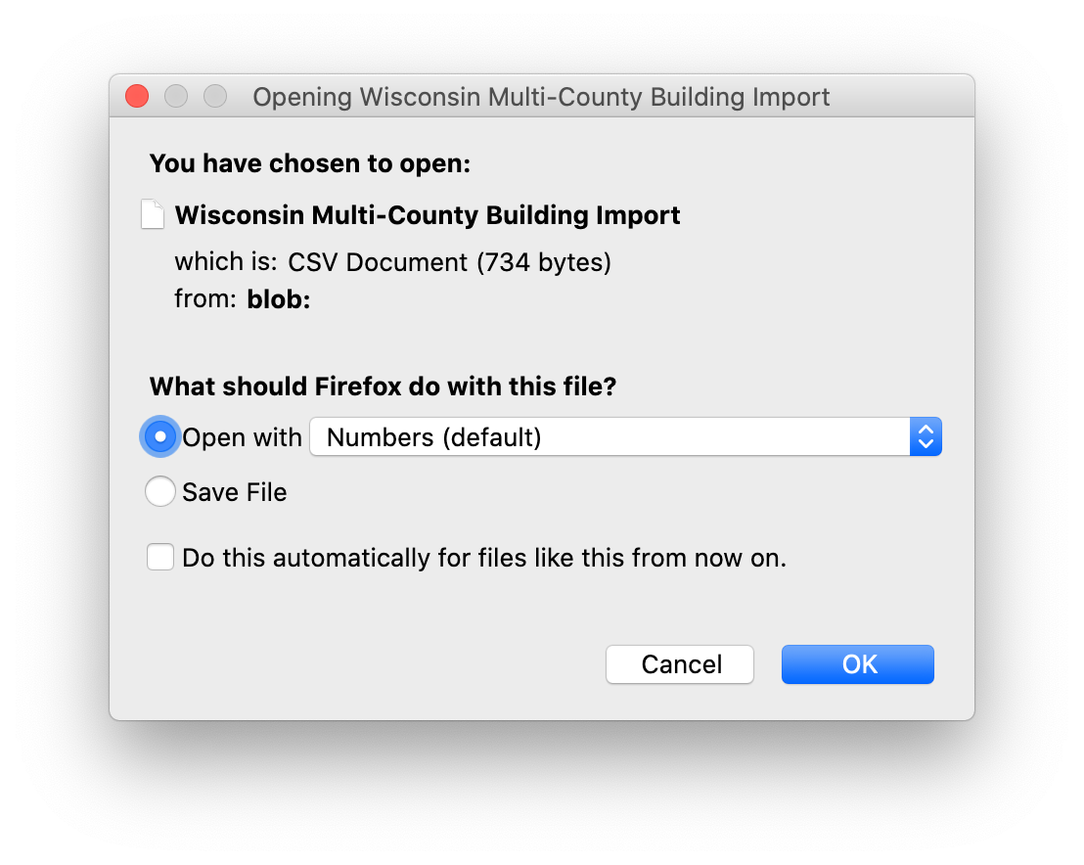Click the gray zoom window control
1084x865 pixels.
(214, 96)
